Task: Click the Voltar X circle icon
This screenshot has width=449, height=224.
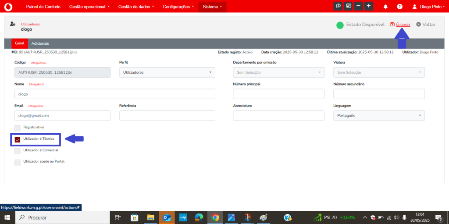Action: (418, 25)
